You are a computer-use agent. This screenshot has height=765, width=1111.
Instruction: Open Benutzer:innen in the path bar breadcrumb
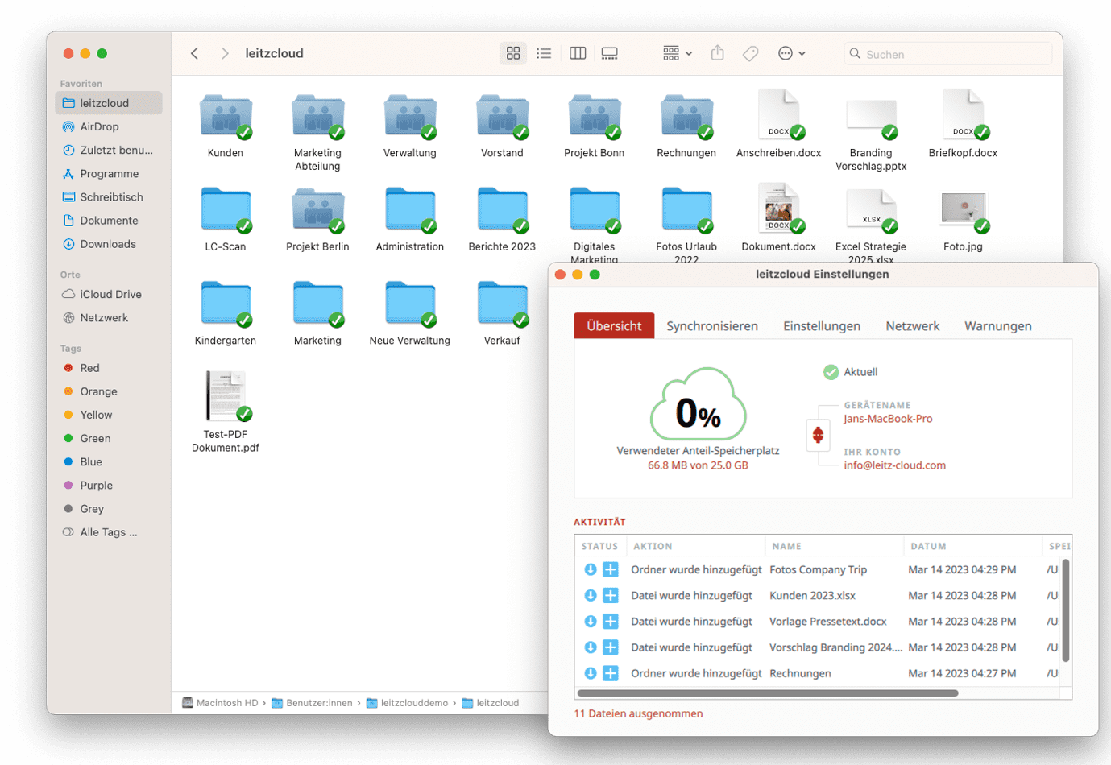(x=317, y=702)
